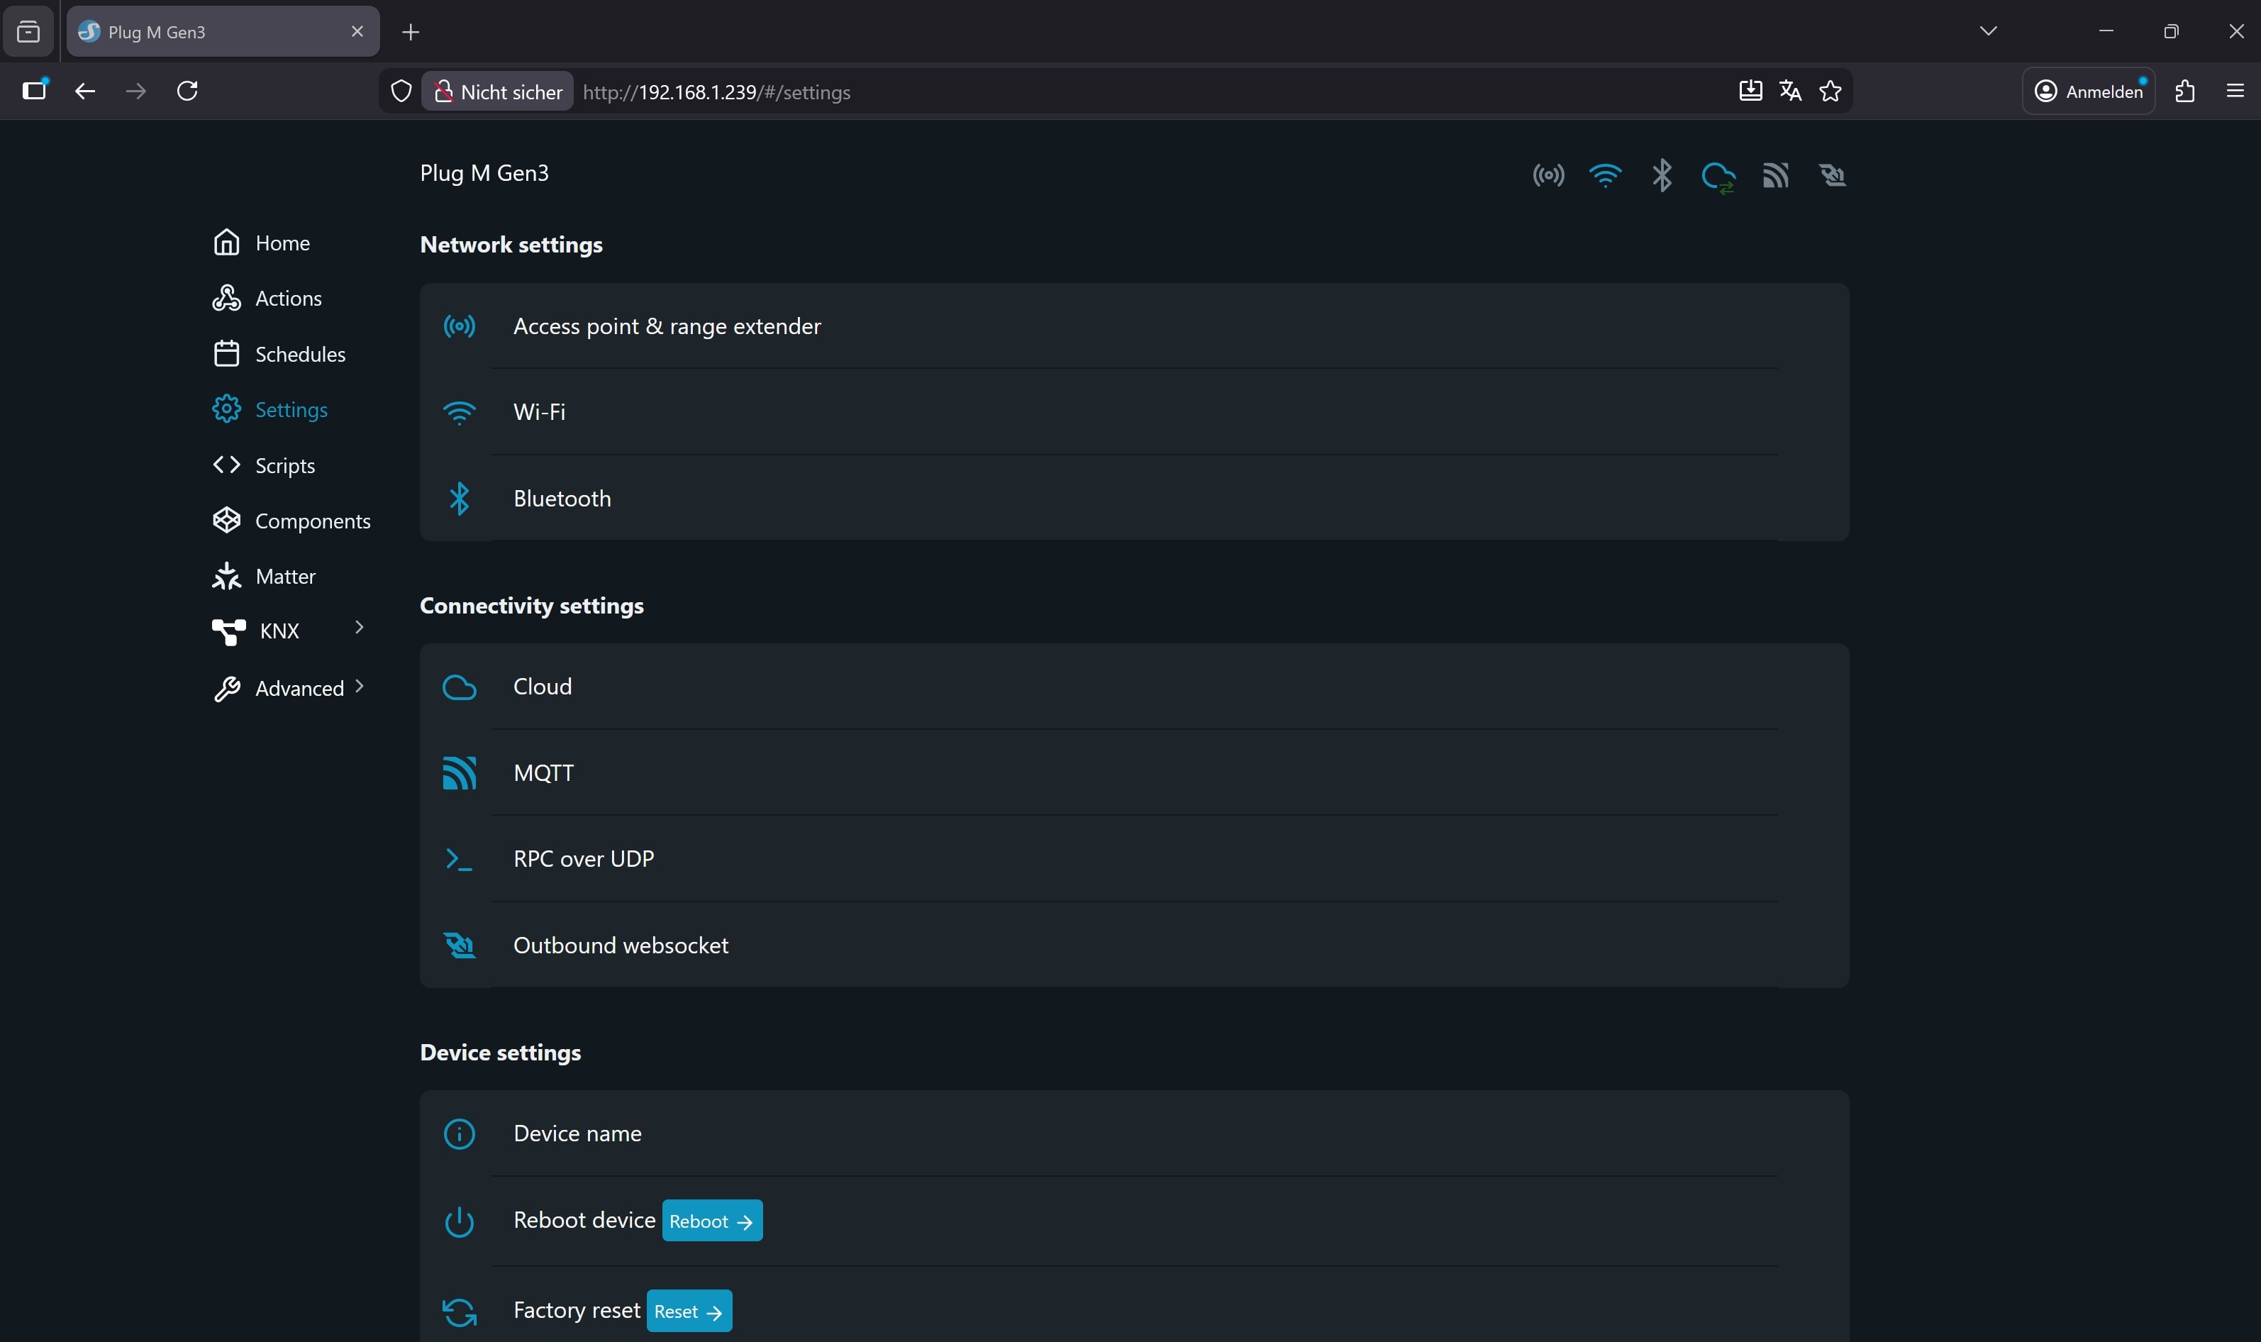Viewport: 2261px width, 1342px height.
Task: Click the cloud sync status icon in header
Action: [1718, 177]
